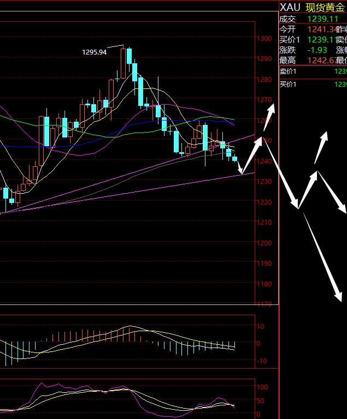Click the 1210 price axis label
347x419 pixels.
tap(264, 223)
